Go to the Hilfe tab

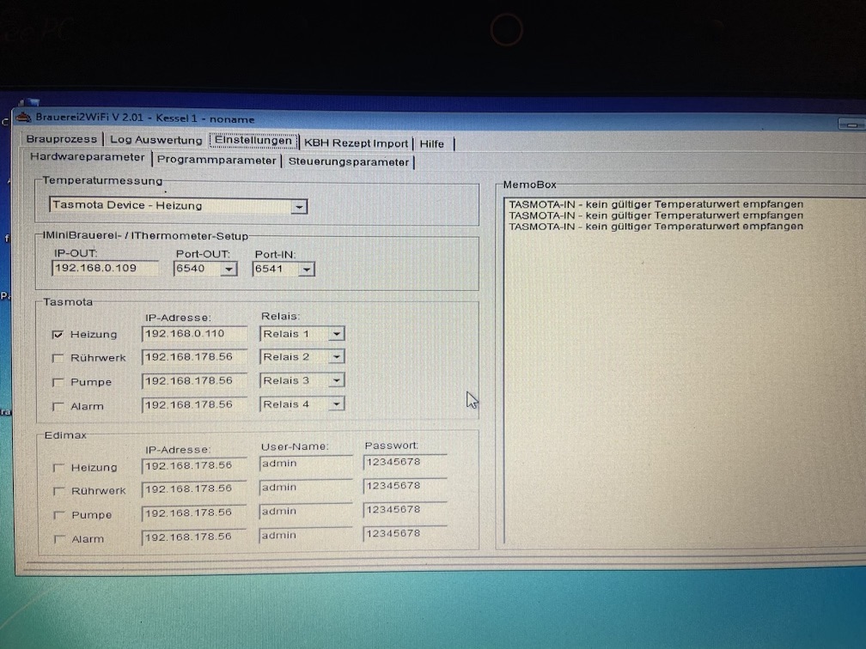432,143
